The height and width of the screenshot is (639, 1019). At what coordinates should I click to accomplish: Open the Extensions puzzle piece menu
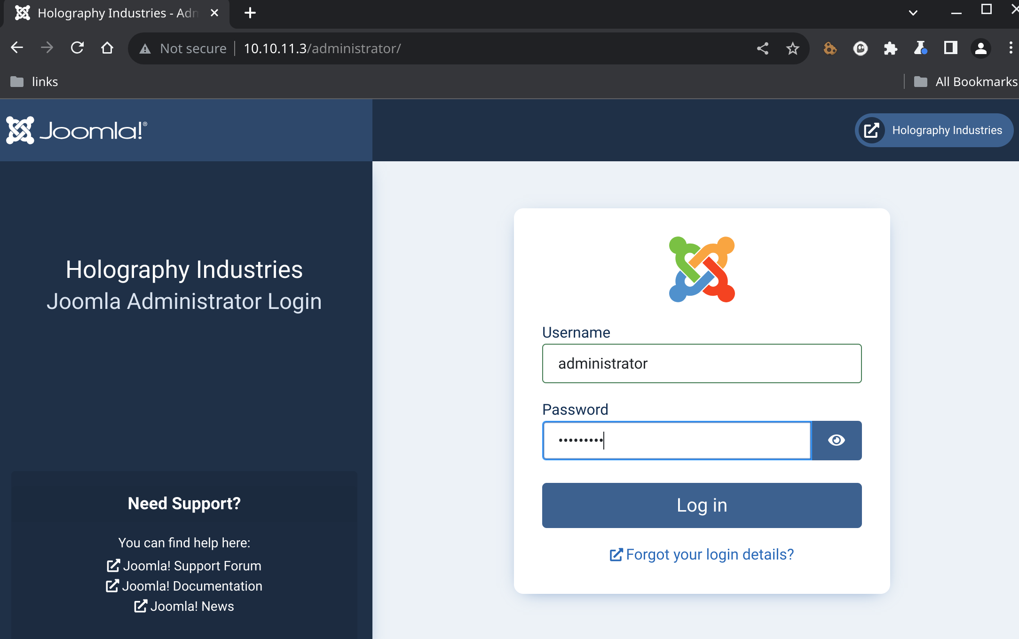coord(890,48)
